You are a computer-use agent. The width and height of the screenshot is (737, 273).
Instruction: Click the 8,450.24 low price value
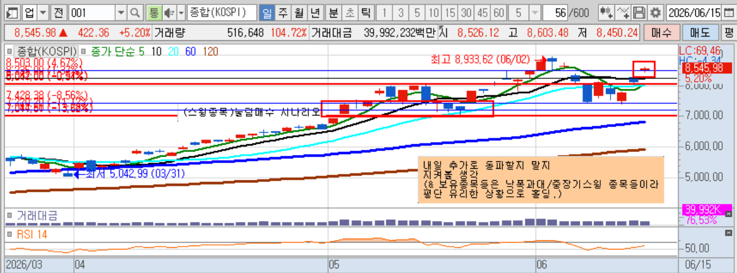pos(617,33)
